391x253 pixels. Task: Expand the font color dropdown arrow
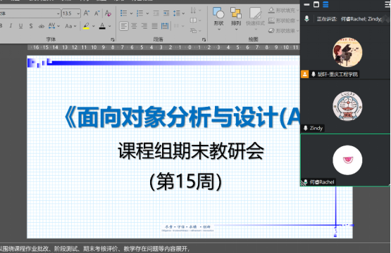[x=109, y=26]
